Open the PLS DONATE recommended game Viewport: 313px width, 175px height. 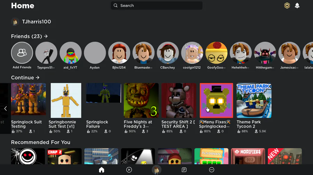tap(211, 156)
